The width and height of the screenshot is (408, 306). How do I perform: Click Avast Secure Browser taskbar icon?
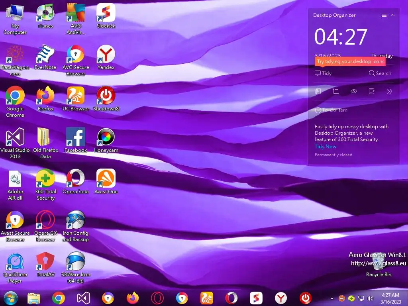pyautogui.click(x=108, y=298)
